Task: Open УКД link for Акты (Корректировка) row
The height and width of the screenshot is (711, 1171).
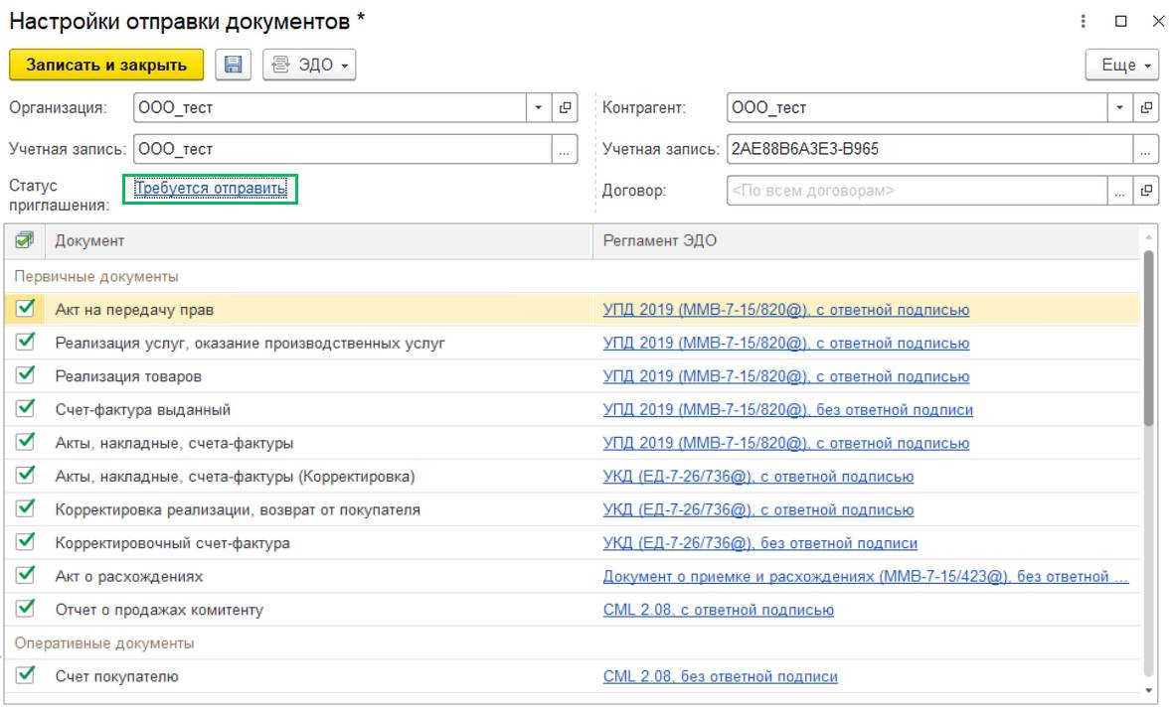Action: click(758, 476)
